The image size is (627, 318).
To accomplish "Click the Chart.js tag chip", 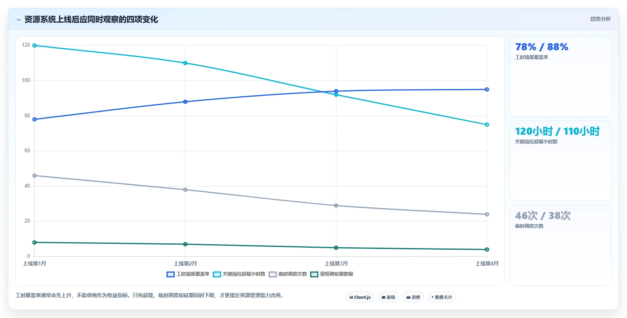I will [x=360, y=297].
